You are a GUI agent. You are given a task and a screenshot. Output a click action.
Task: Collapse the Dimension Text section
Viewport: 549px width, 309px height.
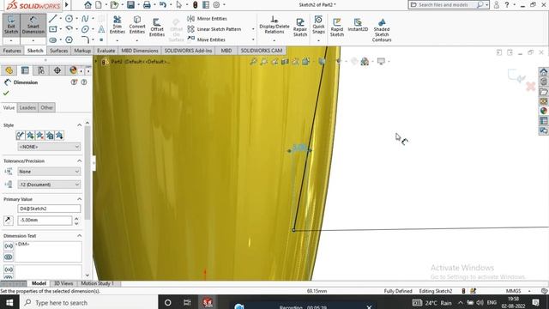80,236
